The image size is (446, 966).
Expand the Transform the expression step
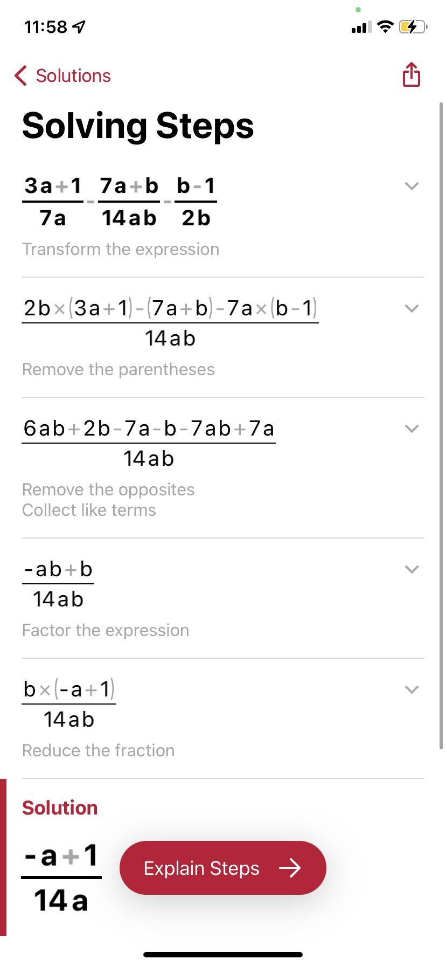pos(412,186)
